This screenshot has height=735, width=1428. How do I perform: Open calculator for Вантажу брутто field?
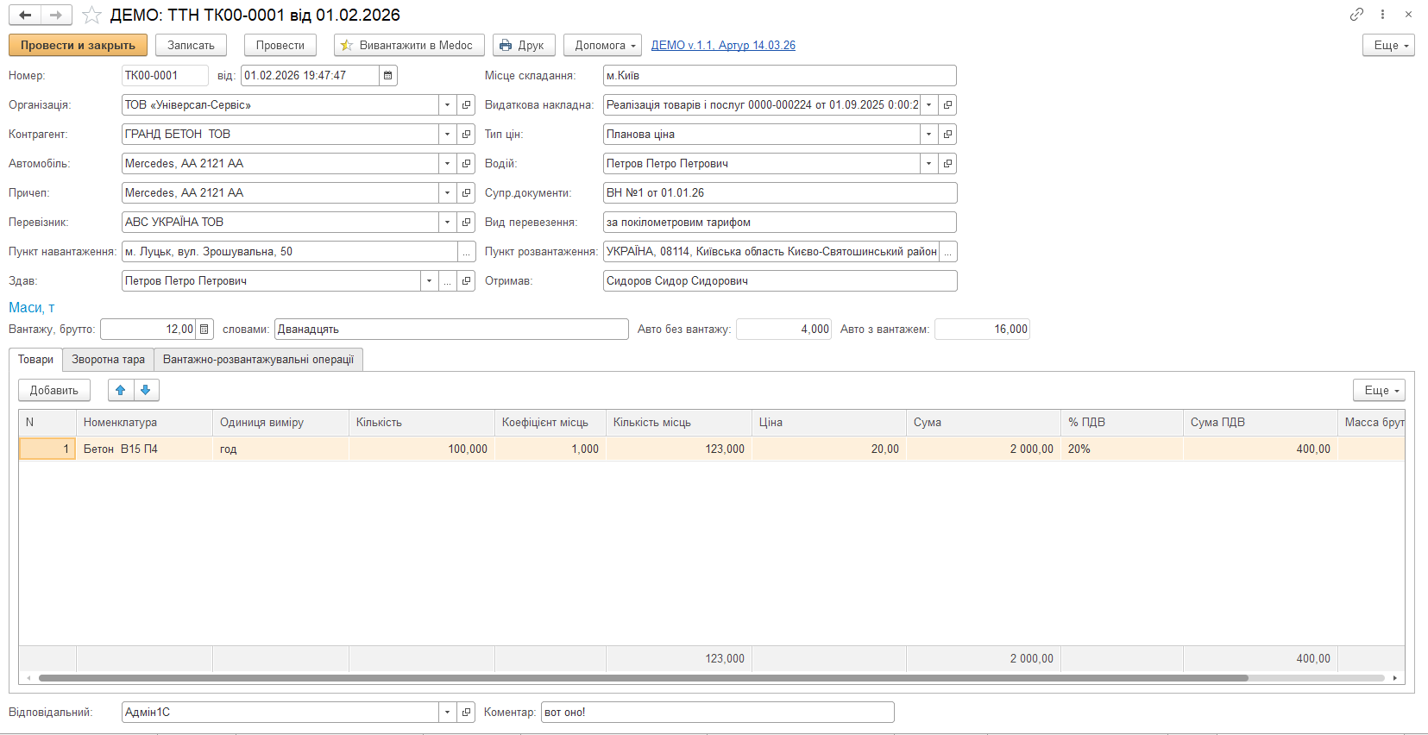point(204,330)
